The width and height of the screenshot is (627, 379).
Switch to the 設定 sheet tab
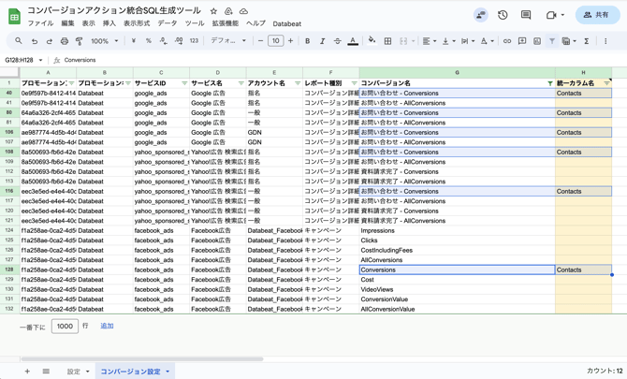click(73, 372)
